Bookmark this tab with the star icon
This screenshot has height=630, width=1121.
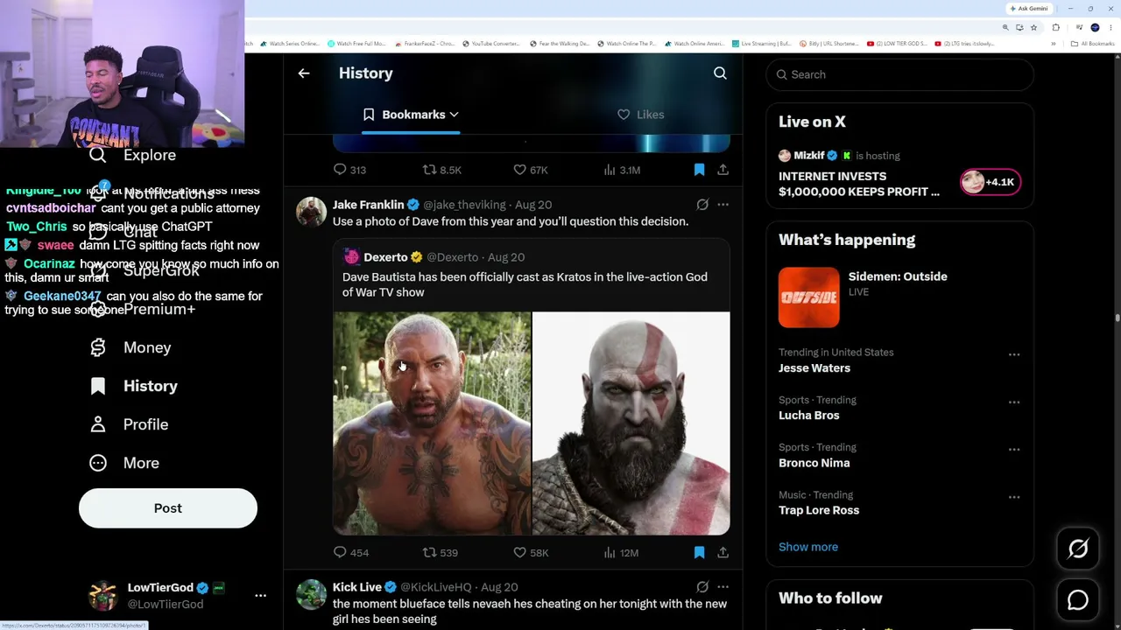pyautogui.click(x=1033, y=27)
